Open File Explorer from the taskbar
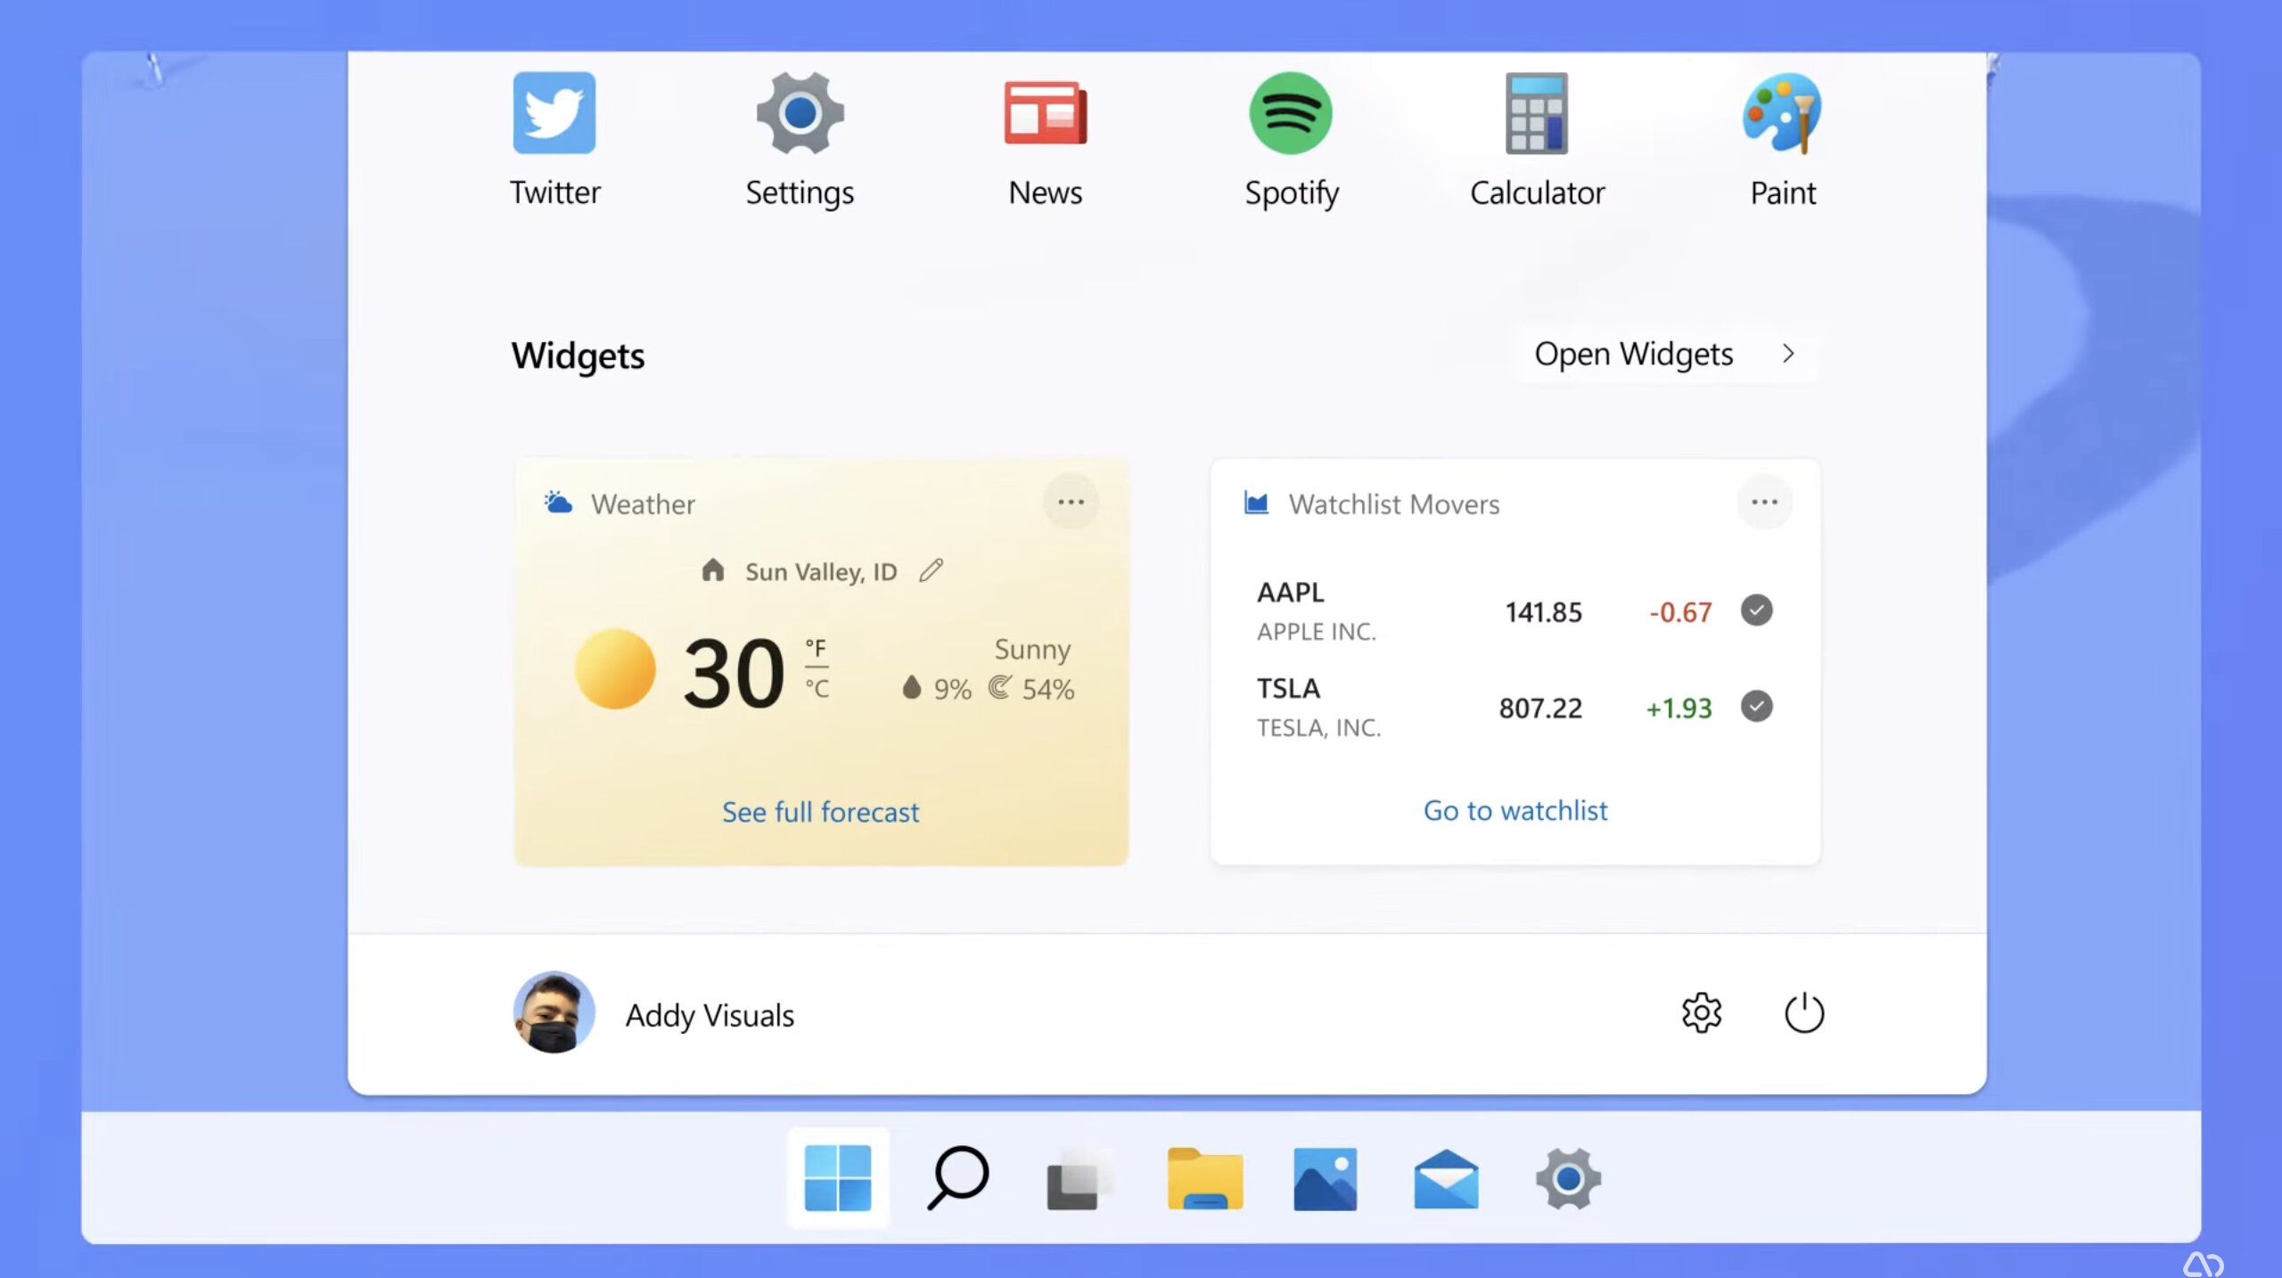The image size is (2282, 1278). tap(1205, 1178)
